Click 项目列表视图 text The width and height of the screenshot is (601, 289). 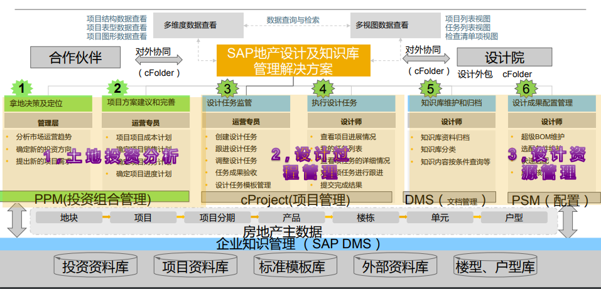pyautogui.click(x=468, y=19)
